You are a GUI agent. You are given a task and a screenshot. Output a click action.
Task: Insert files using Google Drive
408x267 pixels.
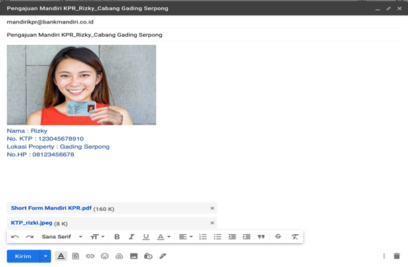point(119,256)
